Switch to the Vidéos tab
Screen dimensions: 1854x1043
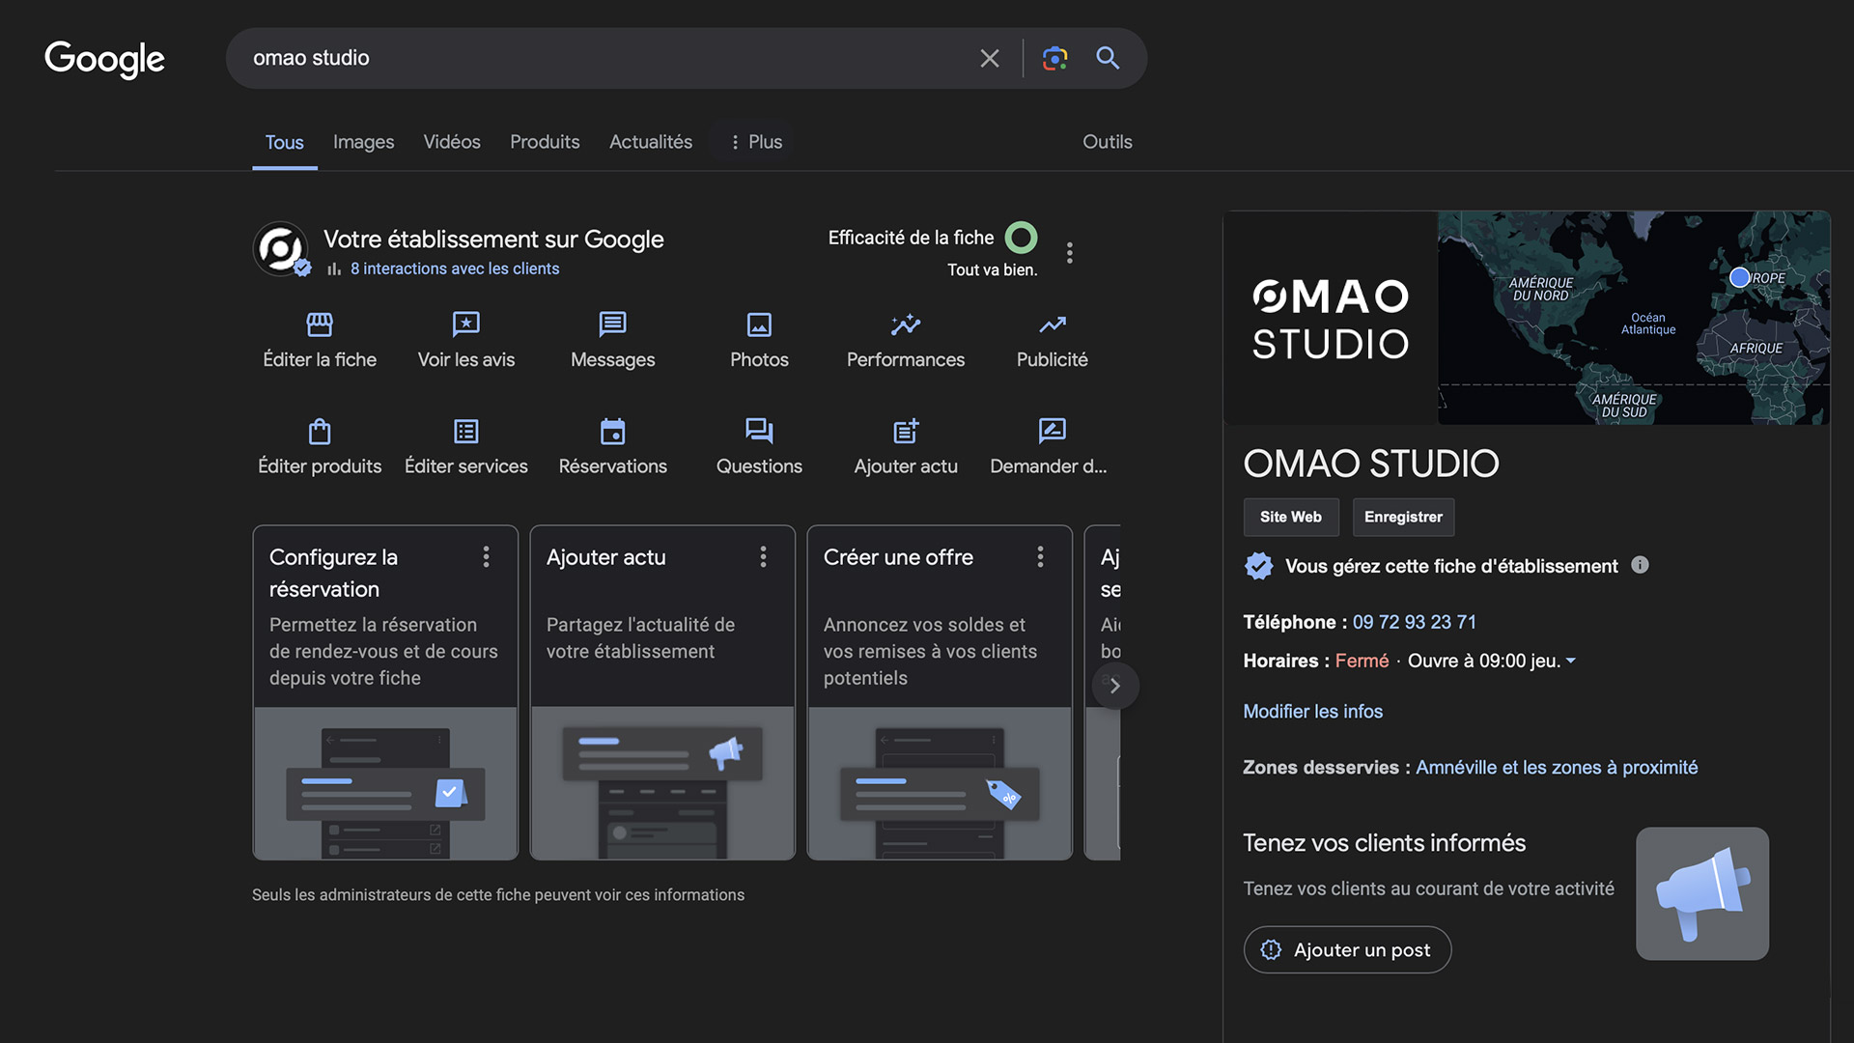point(452,142)
